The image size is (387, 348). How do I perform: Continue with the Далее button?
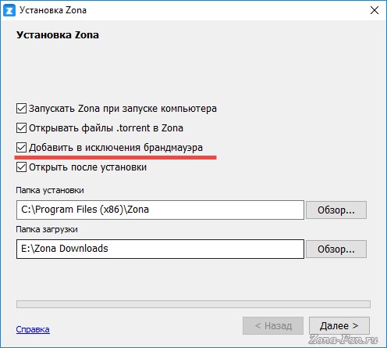coord(339,325)
